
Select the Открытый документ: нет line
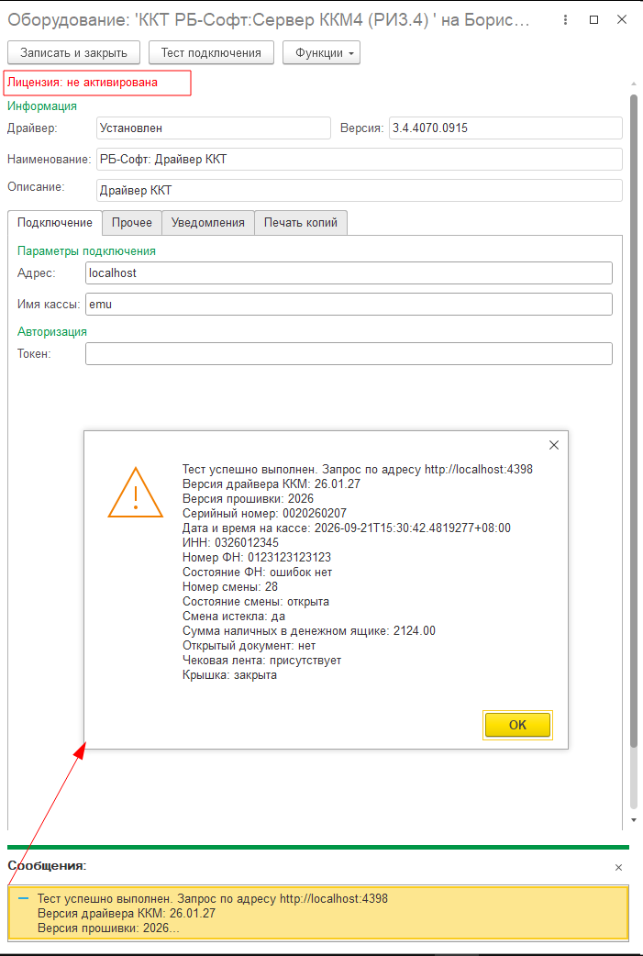(249, 646)
